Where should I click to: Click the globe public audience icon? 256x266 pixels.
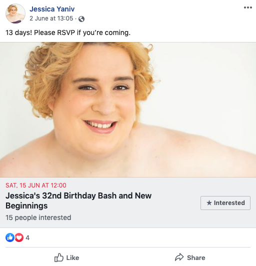click(81, 19)
